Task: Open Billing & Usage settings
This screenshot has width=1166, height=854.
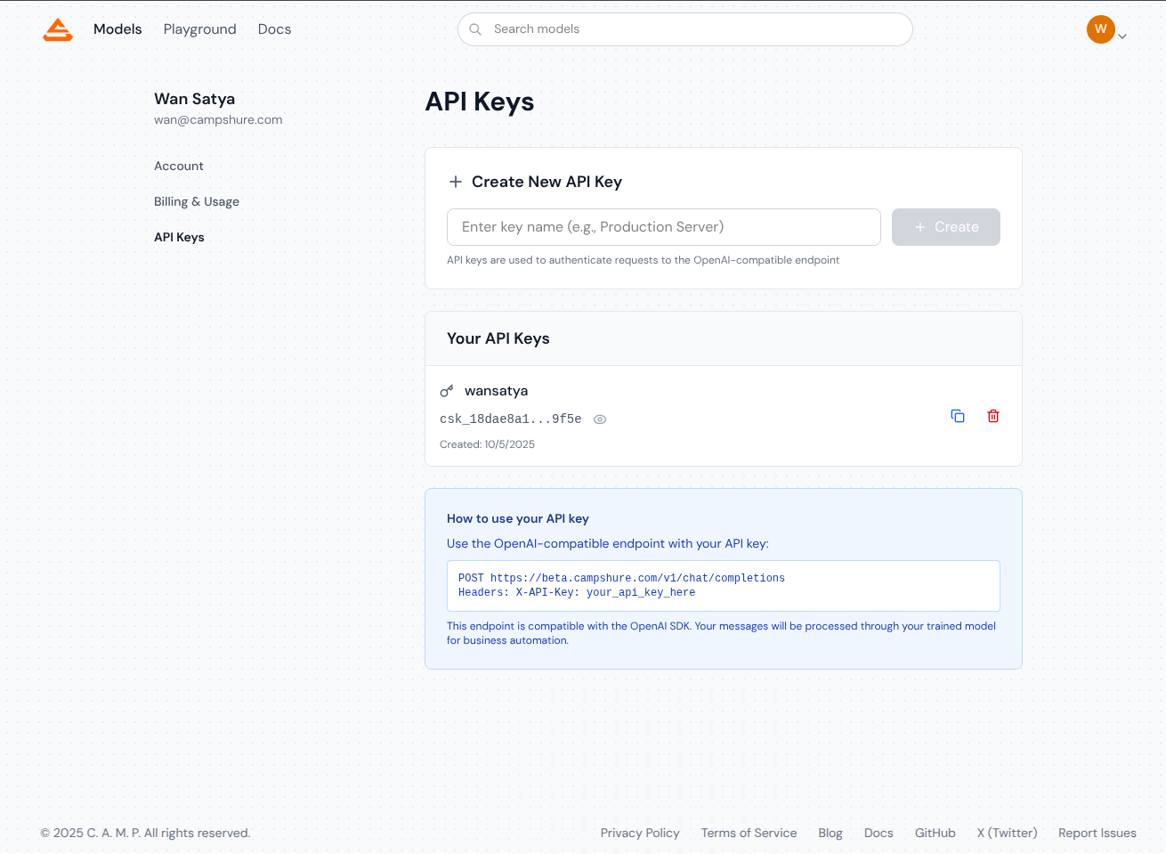Action: coord(197,202)
